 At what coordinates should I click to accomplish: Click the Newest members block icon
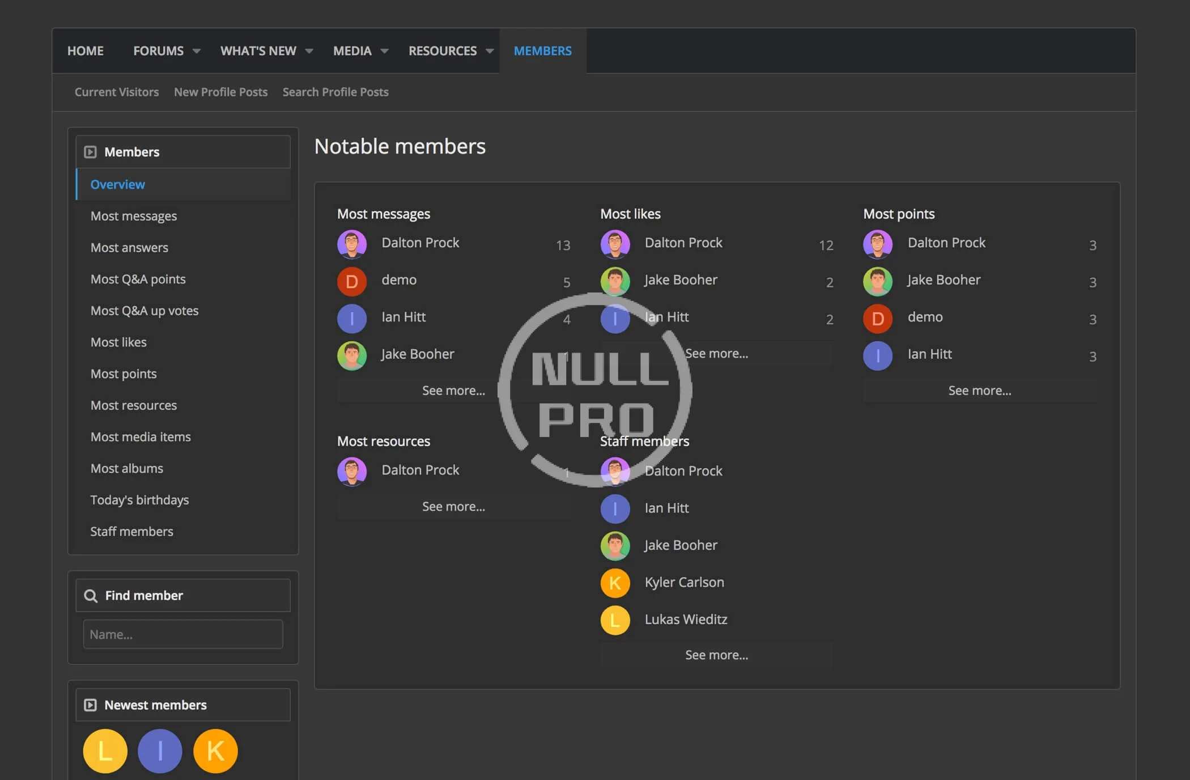(x=90, y=705)
